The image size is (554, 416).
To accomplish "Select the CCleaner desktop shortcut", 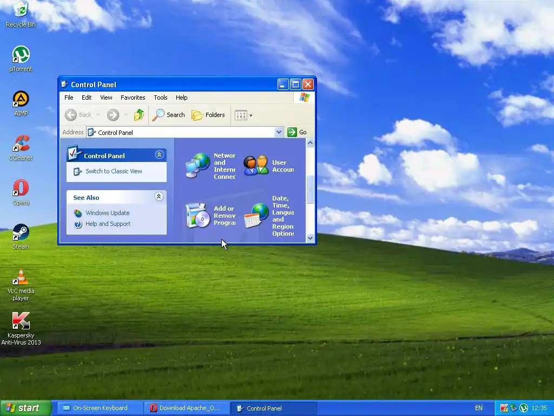I will [21, 148].
